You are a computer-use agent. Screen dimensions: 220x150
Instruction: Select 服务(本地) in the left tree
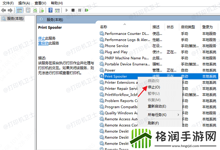point(13,19)
